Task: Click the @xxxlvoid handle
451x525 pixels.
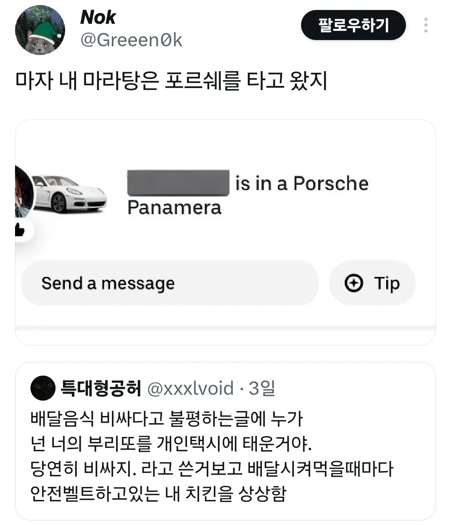Action: [x=190, y=389]
